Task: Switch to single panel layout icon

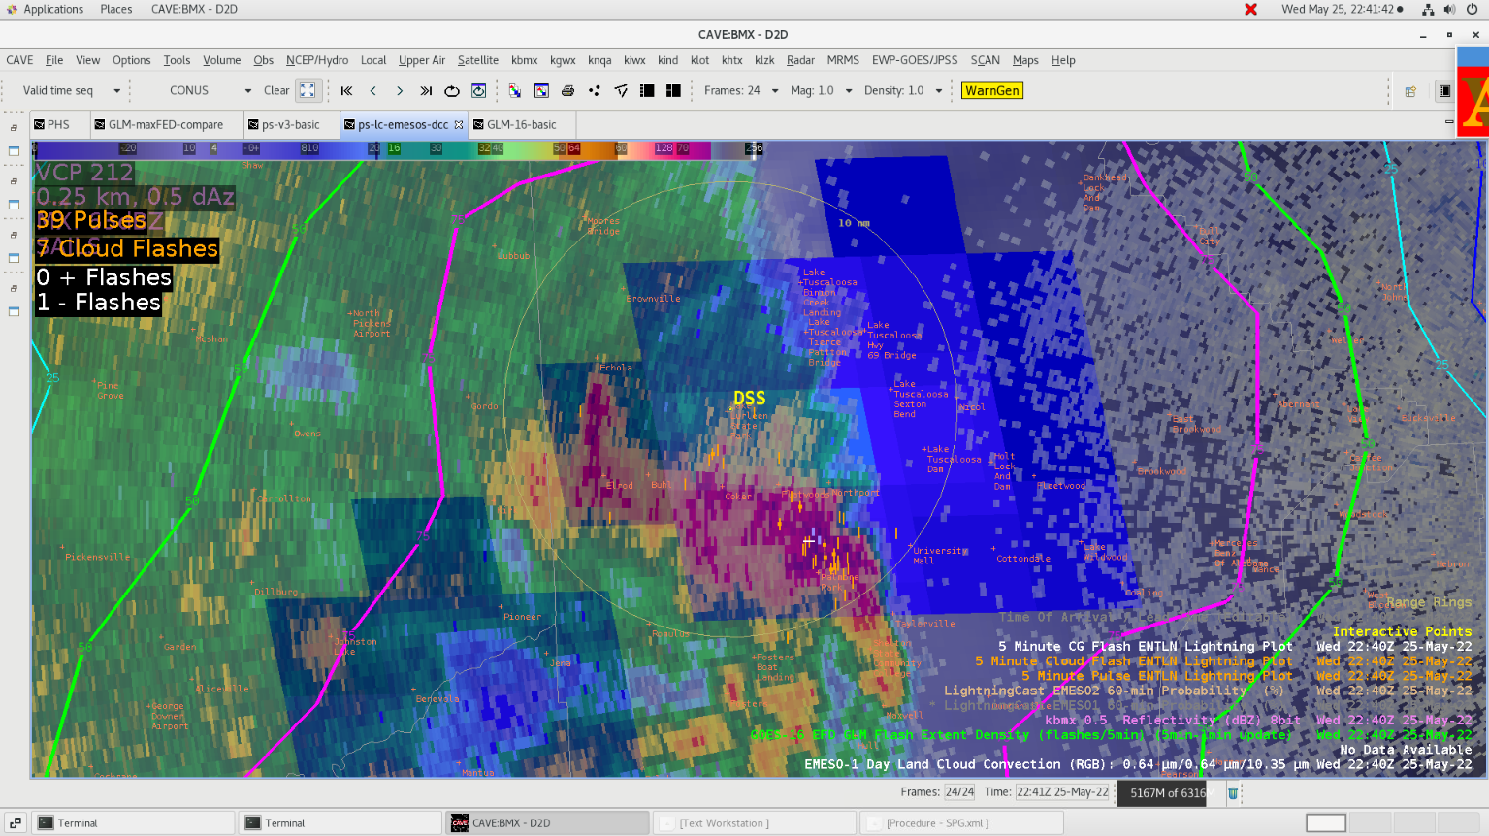Action: (647, 90)
